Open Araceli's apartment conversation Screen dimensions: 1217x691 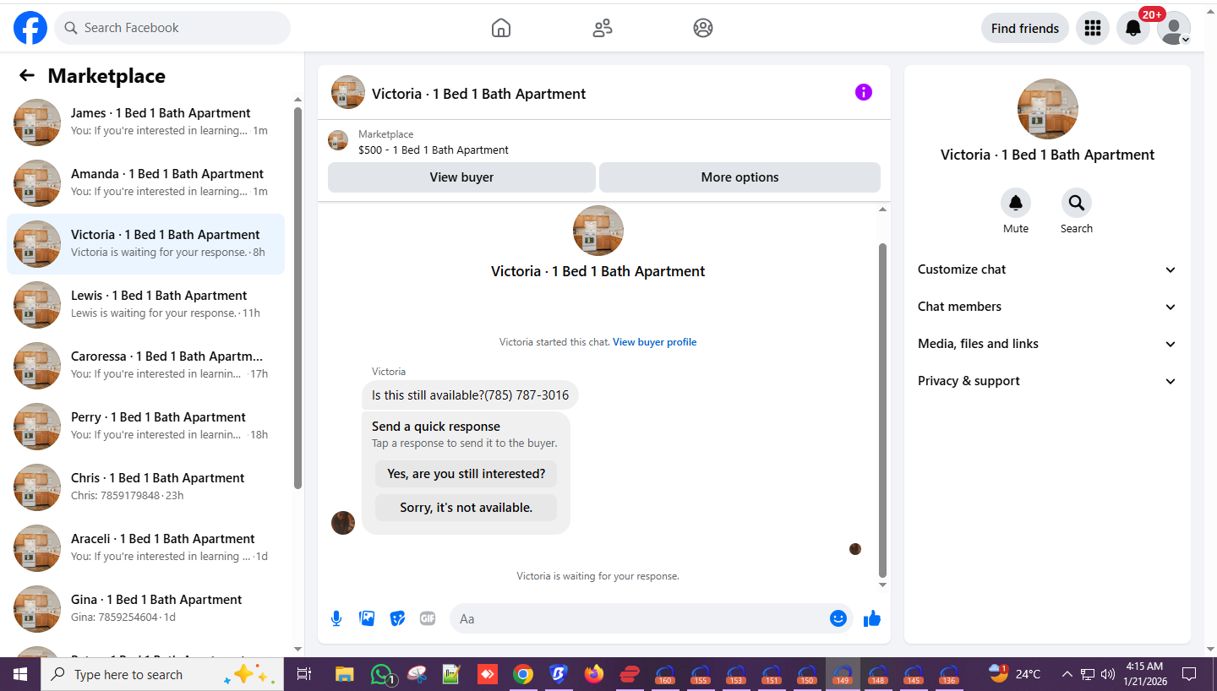[145, 548]
